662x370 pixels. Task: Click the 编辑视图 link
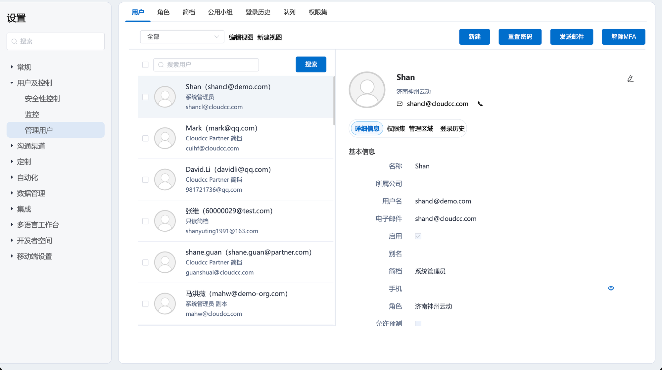[241, 37]
